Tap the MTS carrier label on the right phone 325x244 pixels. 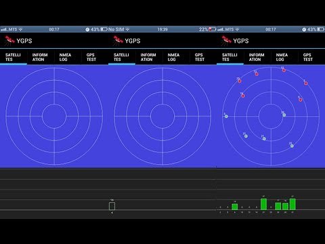[x=230, y=29]
